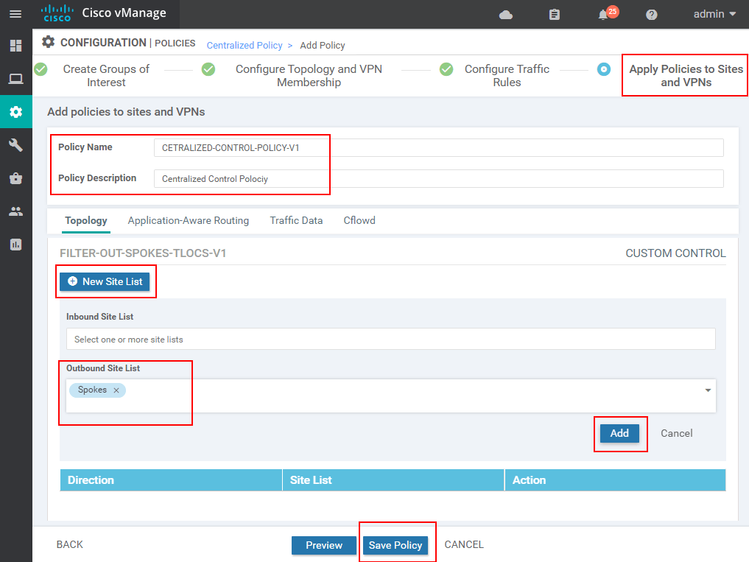Screen dimensions: 749x562
Task: Select the Configuration gear sidebar icon
Action: [x=15, y=112]
